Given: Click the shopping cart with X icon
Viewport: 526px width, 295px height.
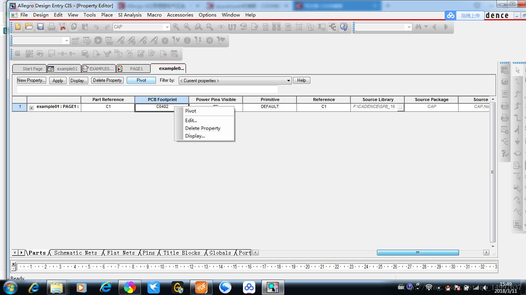Looking at the screenshot, I should (107, 54).
